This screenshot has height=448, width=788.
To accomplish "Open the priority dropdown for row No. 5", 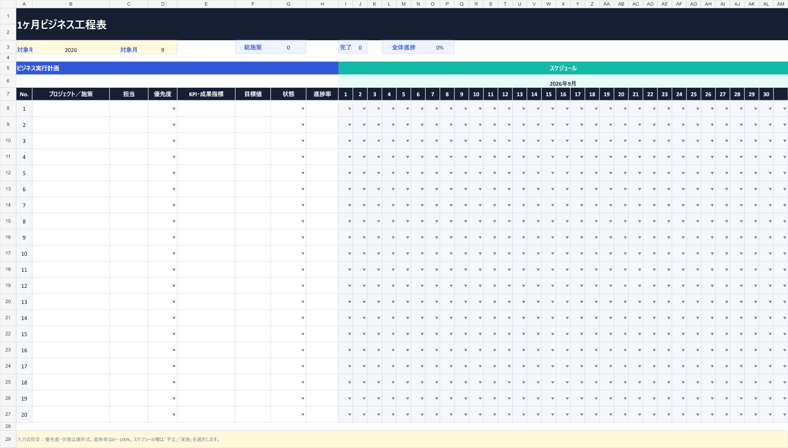I will [x=174, y=173].
